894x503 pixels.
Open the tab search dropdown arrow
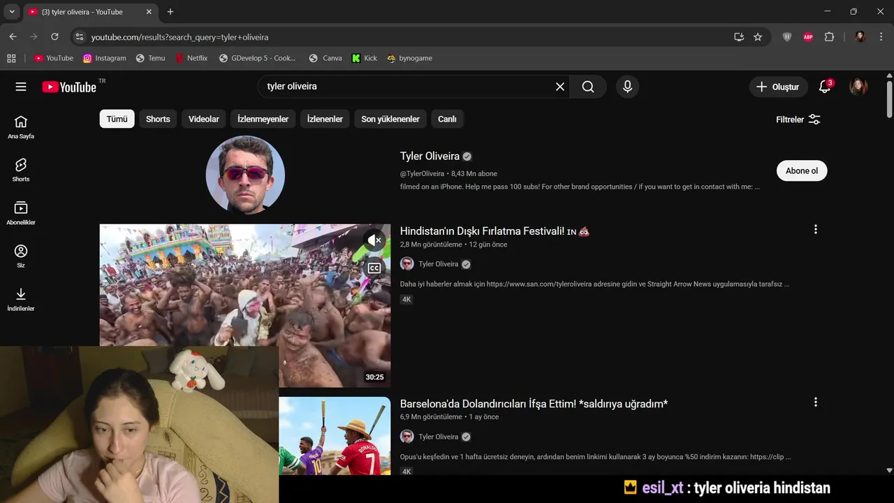(x=12, y=12)
